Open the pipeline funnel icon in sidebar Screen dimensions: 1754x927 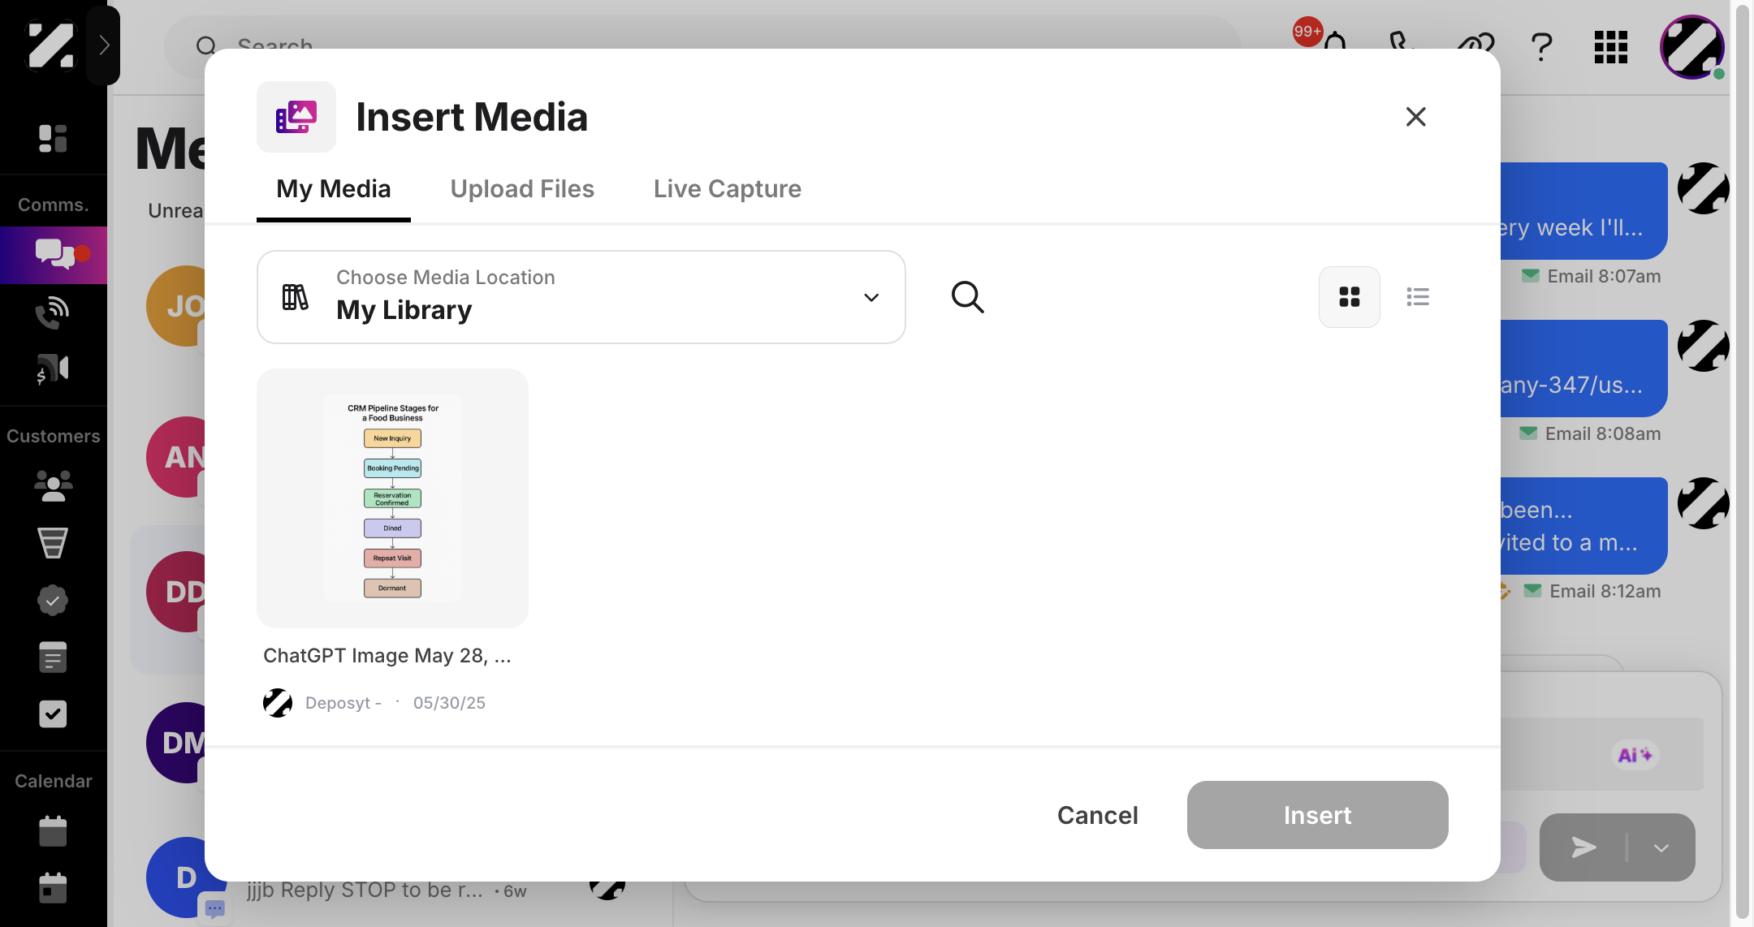[x=53, y=543]
